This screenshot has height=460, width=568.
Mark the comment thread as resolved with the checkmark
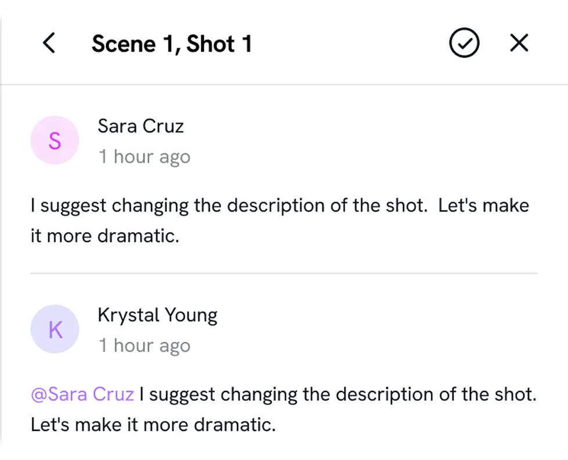pyautogui.click(x=464, y=43)
